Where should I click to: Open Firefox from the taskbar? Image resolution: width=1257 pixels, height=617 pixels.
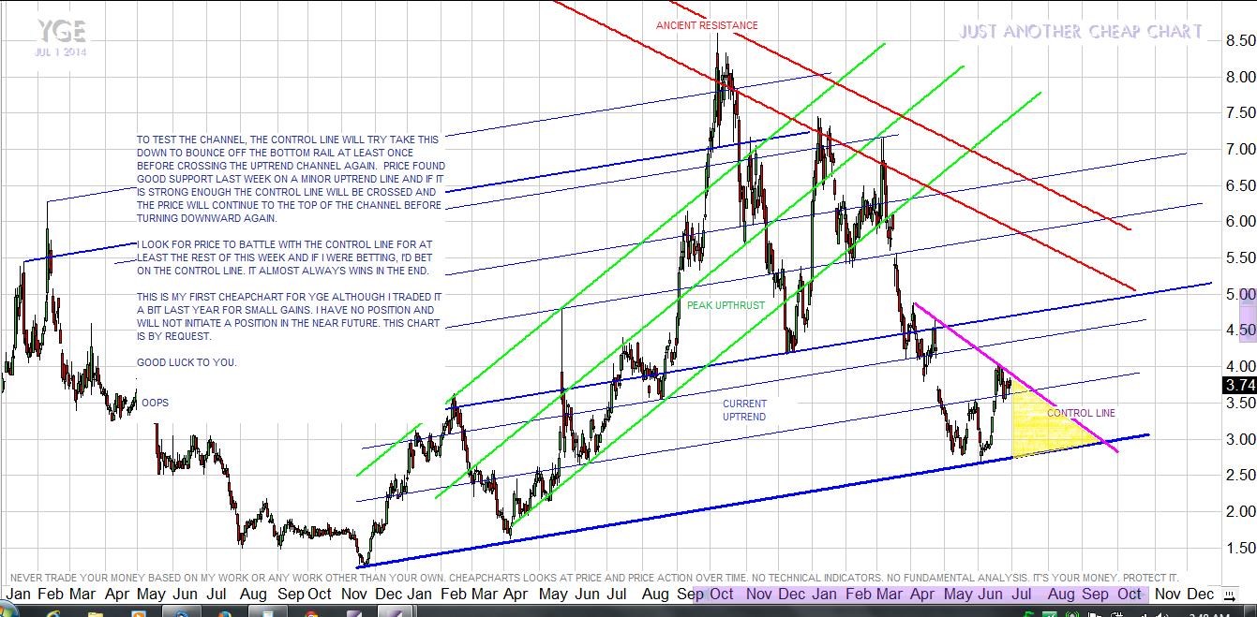tap(225, 613)
